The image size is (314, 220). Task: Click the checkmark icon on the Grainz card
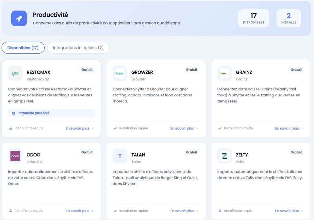(220, 128)
